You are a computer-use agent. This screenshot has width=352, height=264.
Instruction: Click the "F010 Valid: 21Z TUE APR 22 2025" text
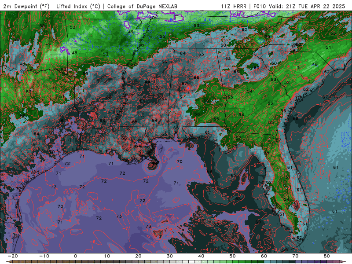point(299,6)
